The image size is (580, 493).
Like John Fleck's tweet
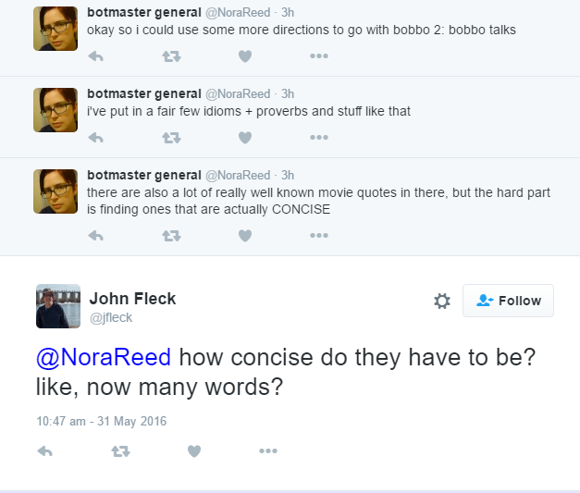click(194, 450)
